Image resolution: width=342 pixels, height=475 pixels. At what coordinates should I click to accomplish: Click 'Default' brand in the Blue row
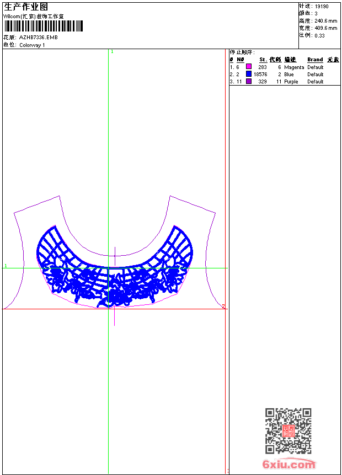316,75
